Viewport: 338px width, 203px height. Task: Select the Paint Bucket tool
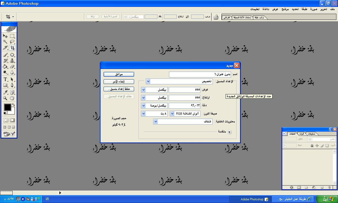pyautogui.click(x=5, y=67)
